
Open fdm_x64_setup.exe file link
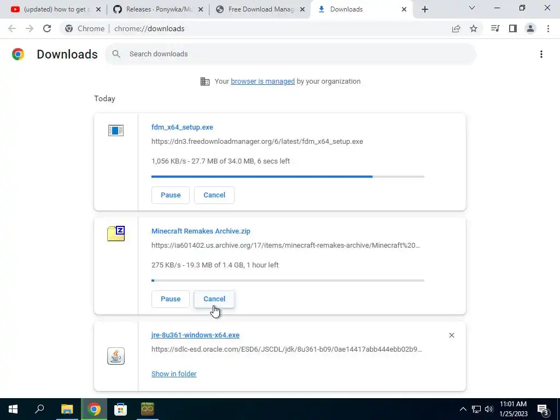point(182,127)
